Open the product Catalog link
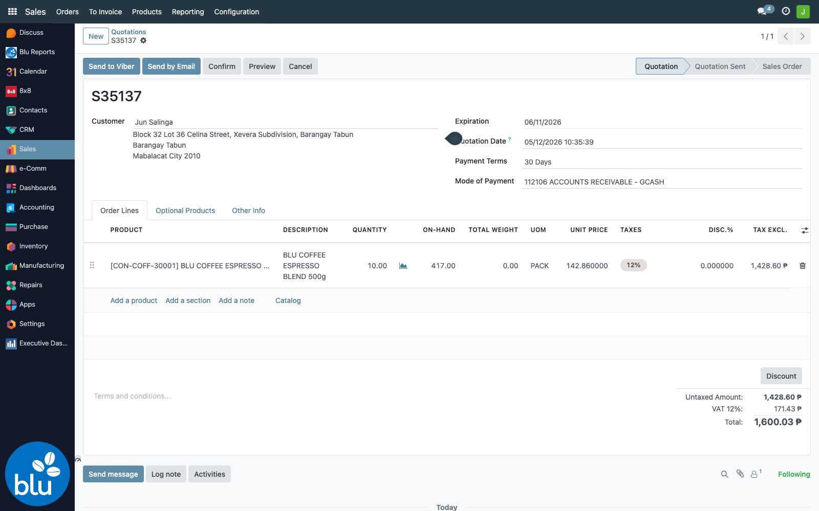Screen dimensions: 819x511 288,300
